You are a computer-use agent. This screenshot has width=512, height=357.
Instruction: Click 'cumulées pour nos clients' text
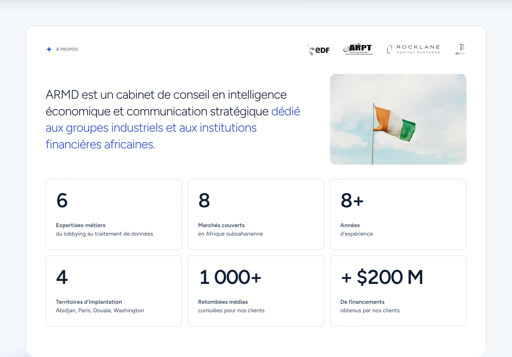coord(231,311)
